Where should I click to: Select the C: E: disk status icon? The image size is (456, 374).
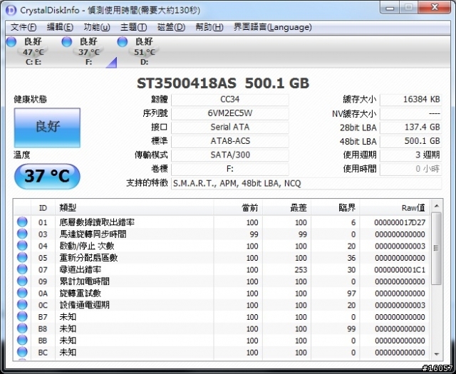(11, 41)
